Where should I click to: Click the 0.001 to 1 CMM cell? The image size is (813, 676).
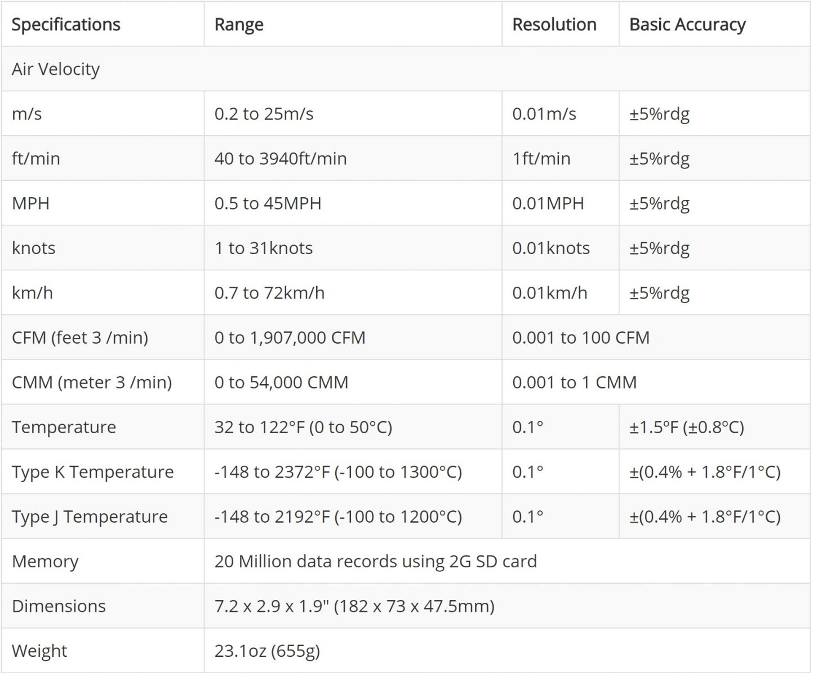point(574,383)
